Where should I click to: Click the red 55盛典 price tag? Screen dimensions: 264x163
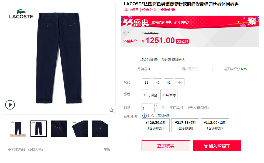tap(182, 41)
